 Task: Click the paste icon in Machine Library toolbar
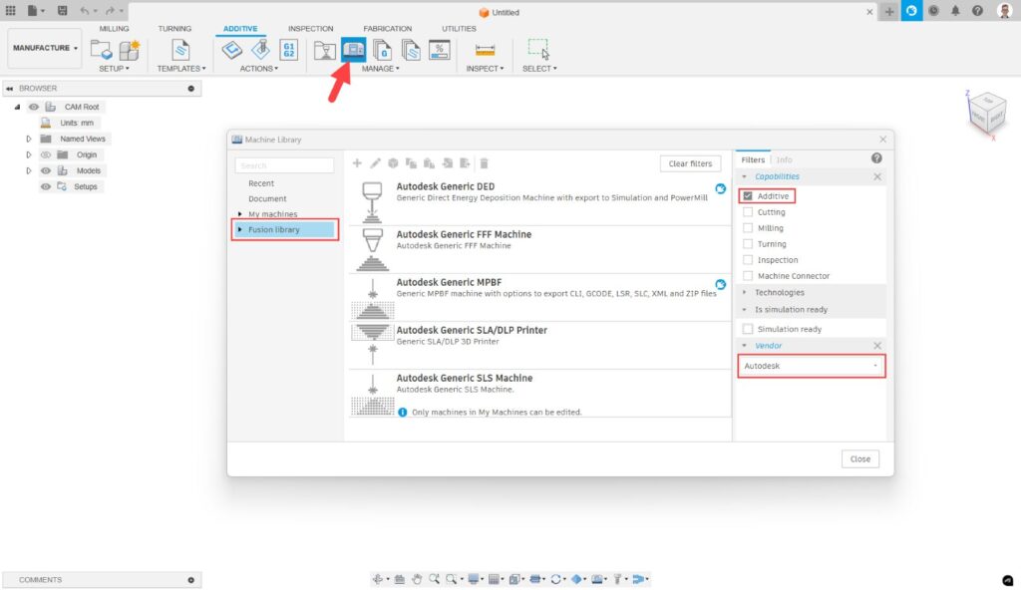(429, 163)
